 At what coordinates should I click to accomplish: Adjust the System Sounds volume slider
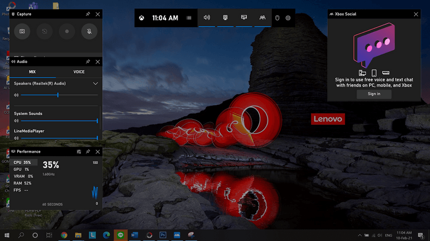click(59, 121)
